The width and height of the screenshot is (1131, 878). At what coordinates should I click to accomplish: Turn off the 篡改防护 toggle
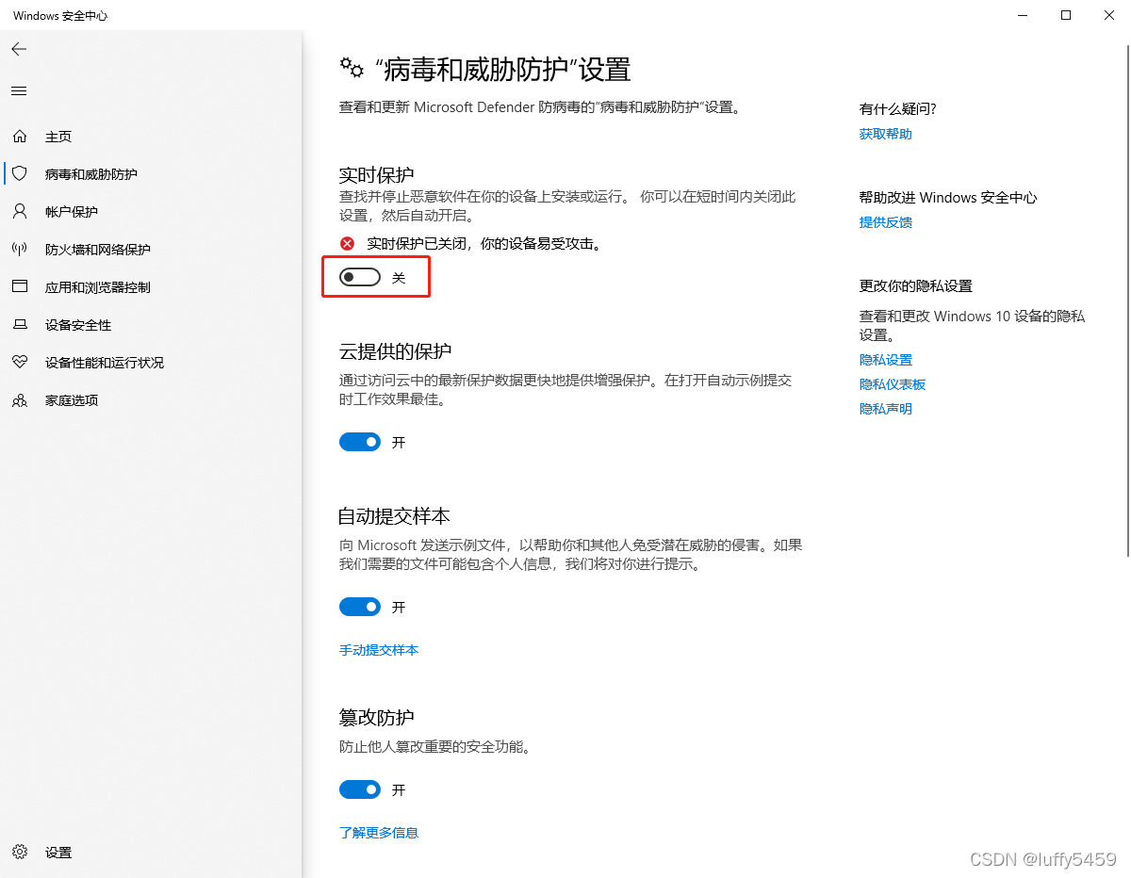pyautogui.click(x=360, y=789)
